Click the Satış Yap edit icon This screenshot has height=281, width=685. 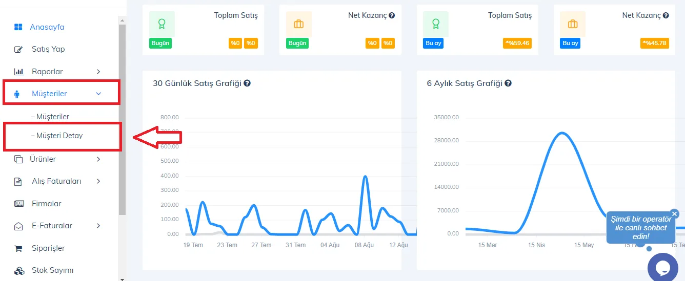pos(18,49)
